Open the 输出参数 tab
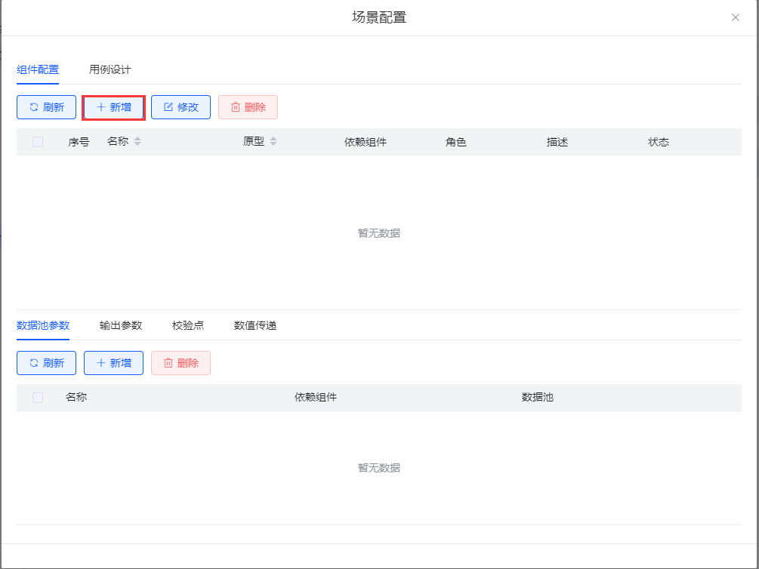The image size is (759, 569). pos(121,325)
